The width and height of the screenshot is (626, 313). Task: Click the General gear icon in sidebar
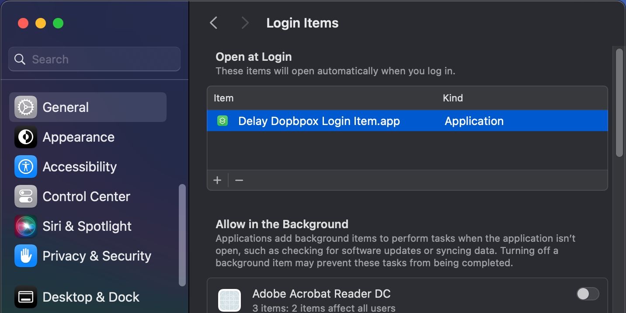(x=26, y=107)
